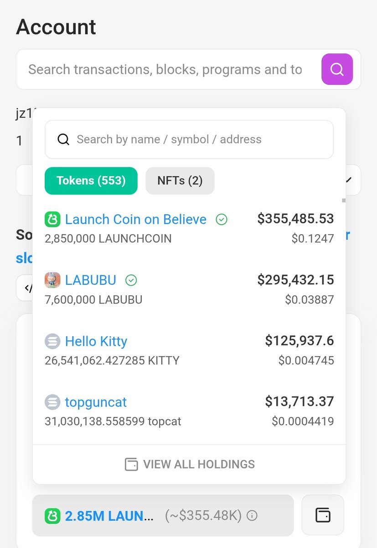Click the wallet button right of token dropdown

click(323, 515)
